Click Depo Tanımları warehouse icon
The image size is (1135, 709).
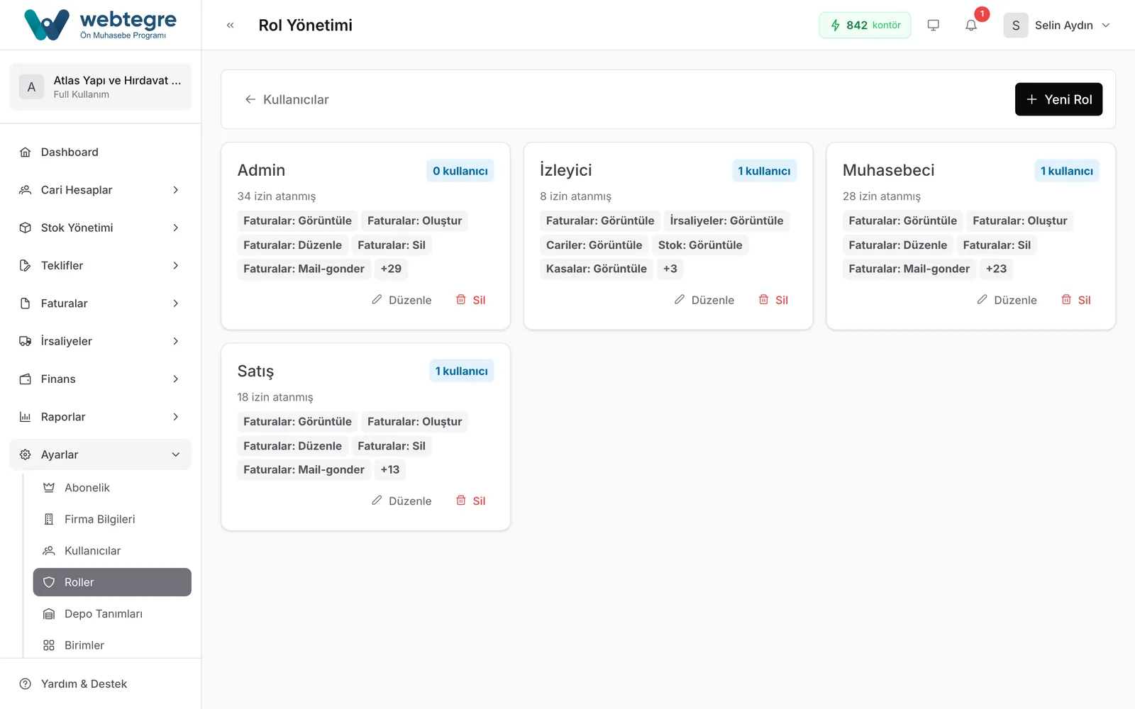click(x=49, y=614)
